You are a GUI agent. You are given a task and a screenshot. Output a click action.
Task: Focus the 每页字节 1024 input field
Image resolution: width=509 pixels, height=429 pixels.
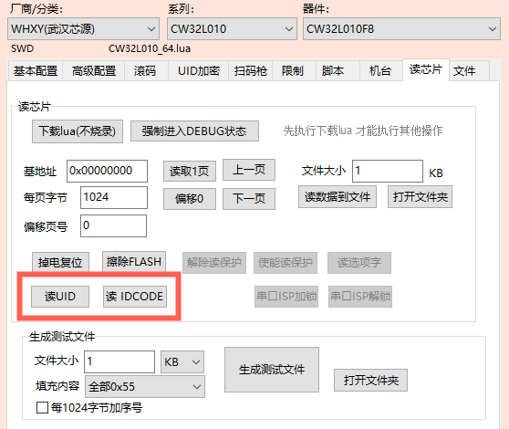pyautogui.click(x=114, y=197)
